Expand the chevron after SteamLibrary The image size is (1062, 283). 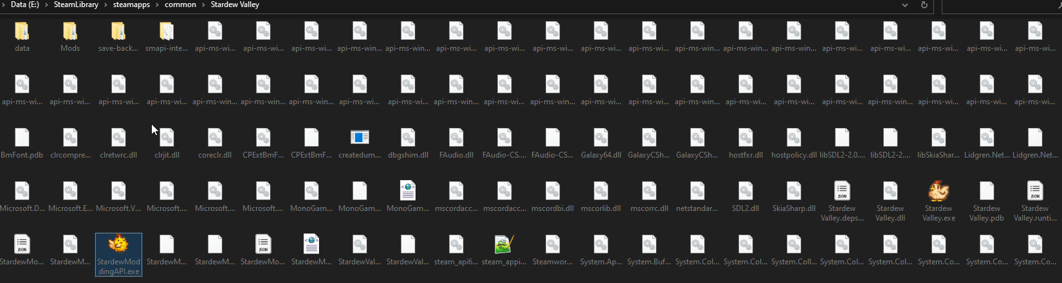[x=105, y=5]
